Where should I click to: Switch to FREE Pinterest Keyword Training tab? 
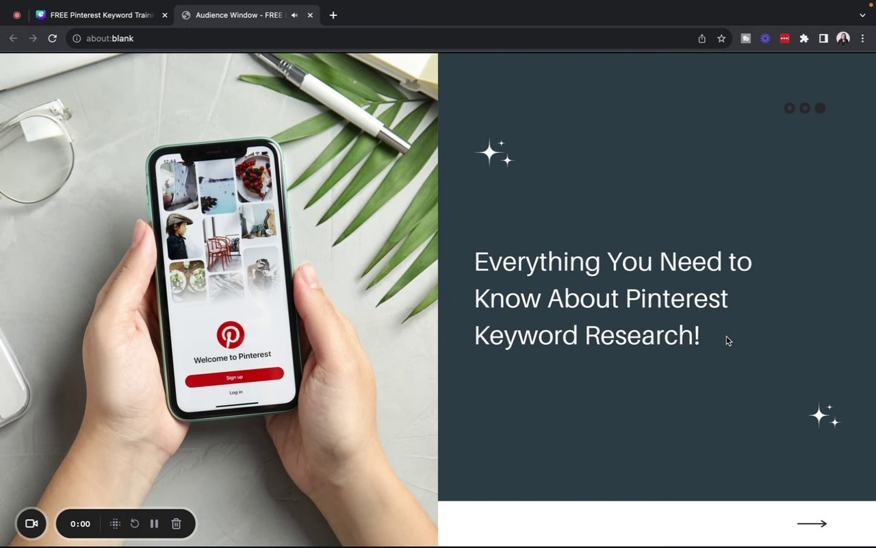[x=101, y=15]
